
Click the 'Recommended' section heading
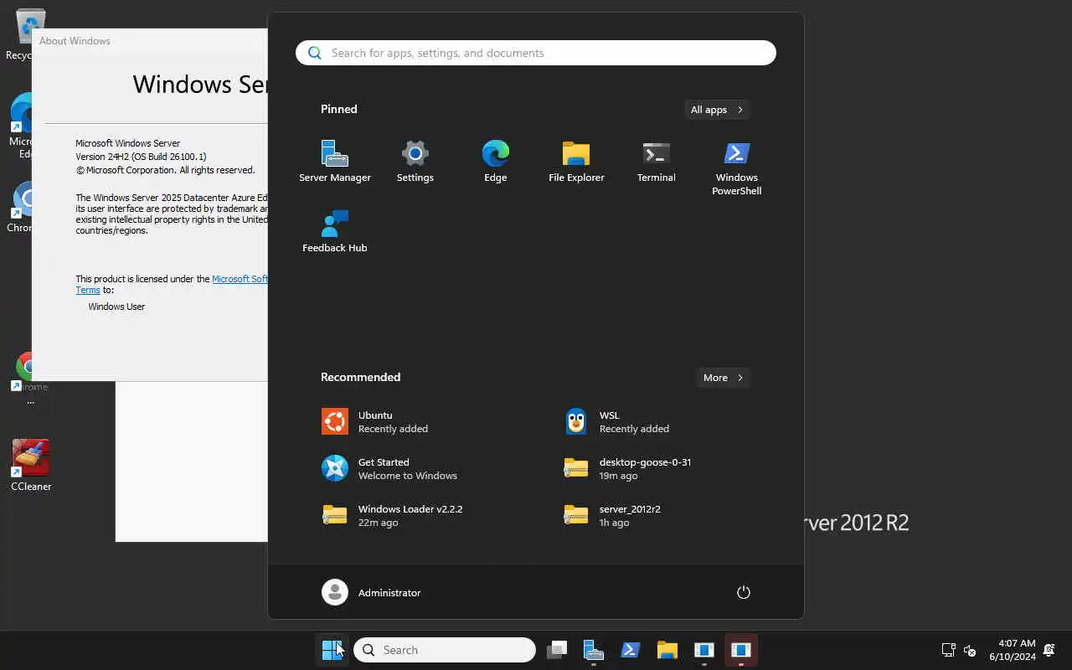click(x=361, y=377)
